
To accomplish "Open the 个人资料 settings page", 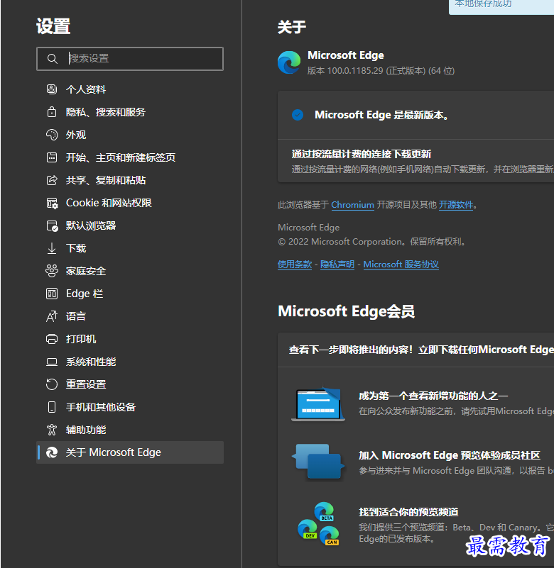I will (x=130, y=89).
